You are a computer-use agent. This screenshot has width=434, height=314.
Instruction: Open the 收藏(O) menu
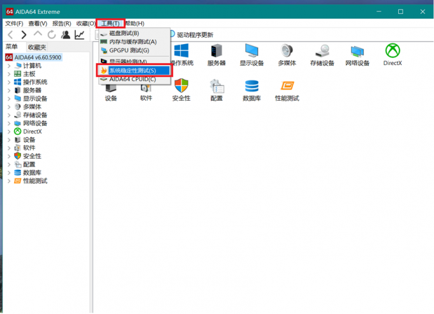click(x=86, y=24)
